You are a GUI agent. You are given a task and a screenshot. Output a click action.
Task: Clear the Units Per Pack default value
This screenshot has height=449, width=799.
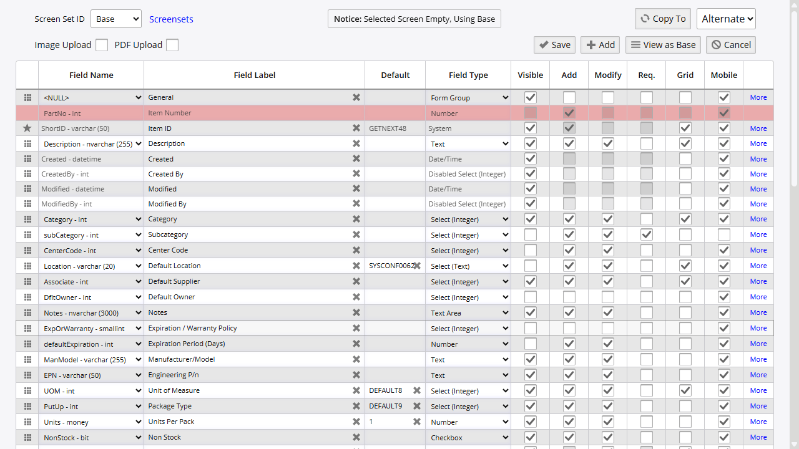pyautogui.click(x=417, y=422)
